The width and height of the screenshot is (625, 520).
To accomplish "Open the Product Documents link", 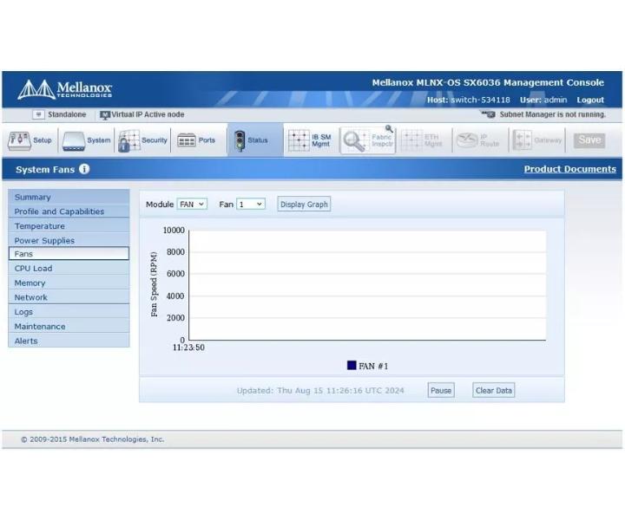I will tap(570, 169).
